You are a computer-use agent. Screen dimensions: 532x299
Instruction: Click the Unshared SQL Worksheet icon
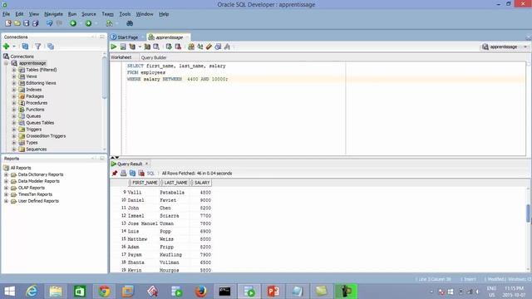[x=191, y=47]
